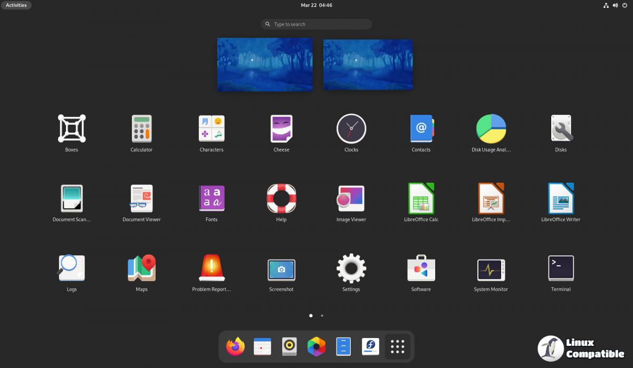Launch LibreOffice Calc
This screenshot has height=368, width=633.
point(421,198)
